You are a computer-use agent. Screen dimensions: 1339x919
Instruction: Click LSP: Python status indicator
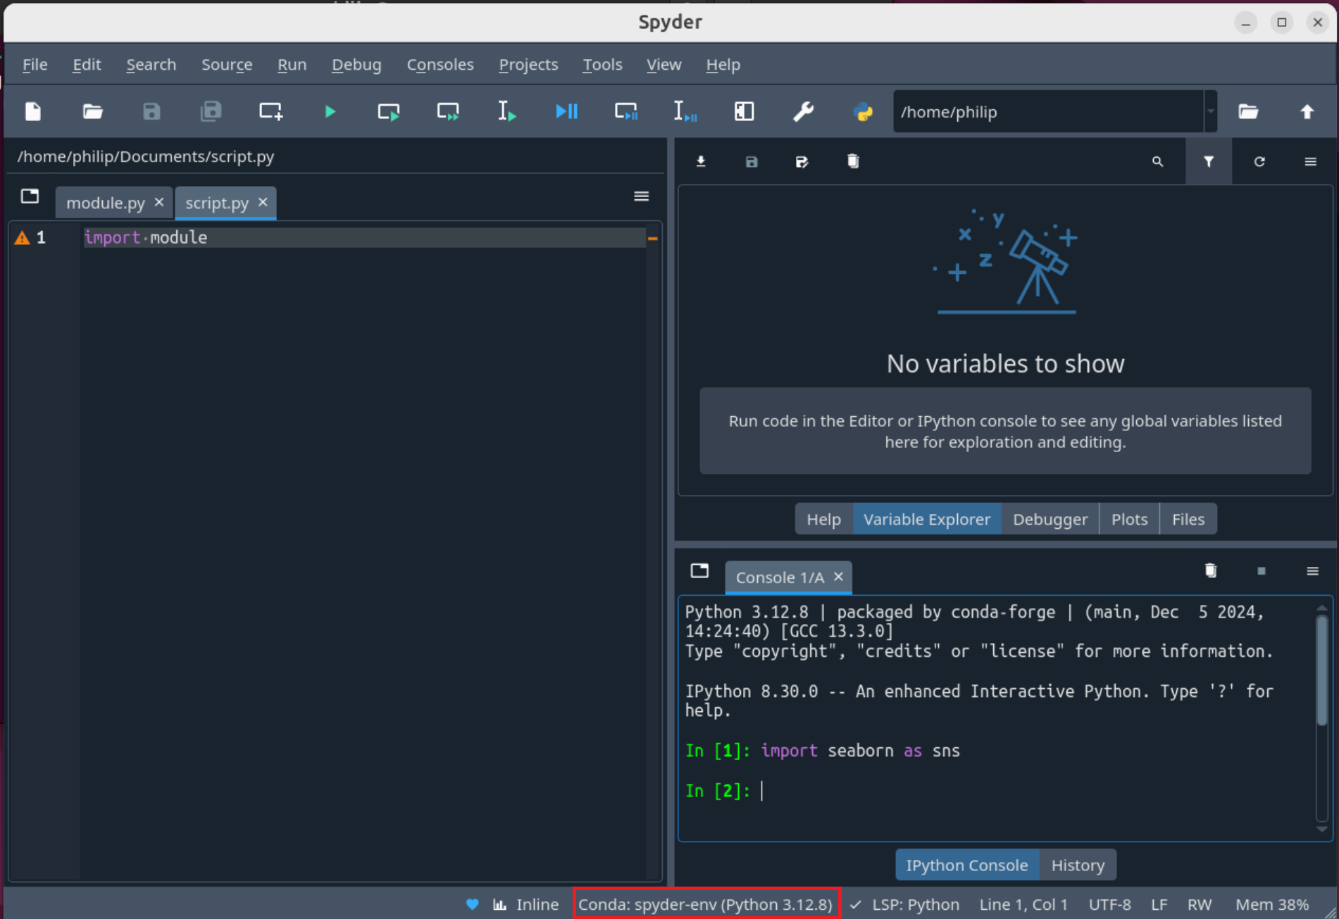click(905, 904)
